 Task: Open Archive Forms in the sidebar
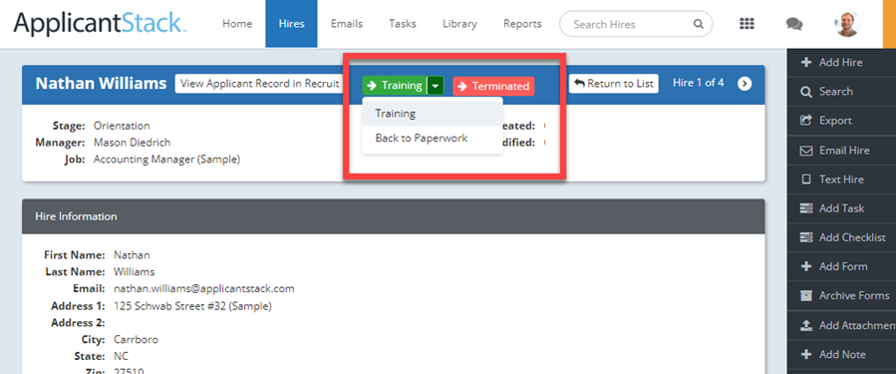841,295
